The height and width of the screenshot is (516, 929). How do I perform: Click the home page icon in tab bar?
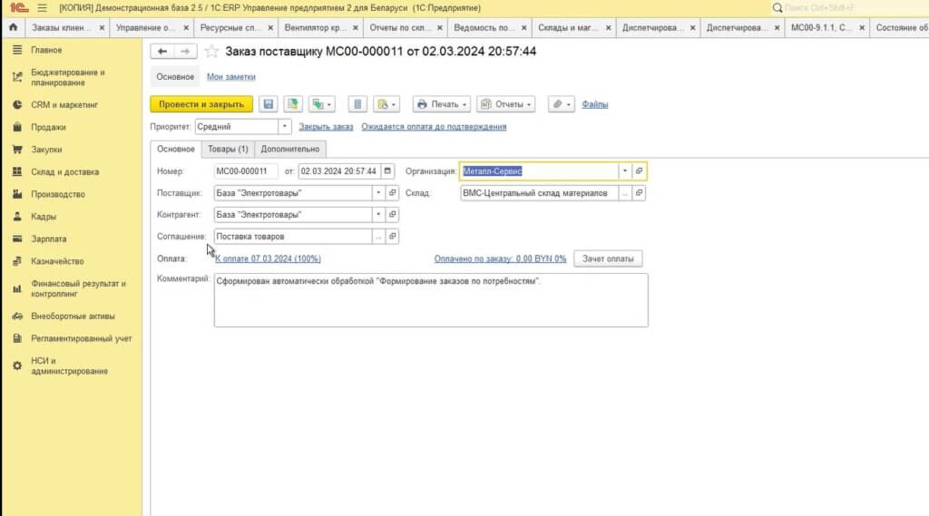point(13,28)
